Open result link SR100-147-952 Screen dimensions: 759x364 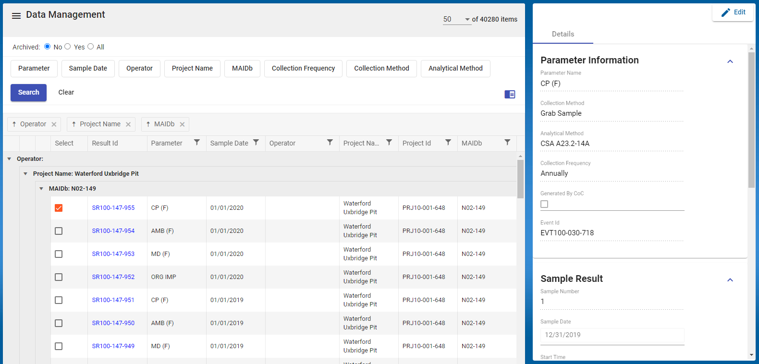[113, 277]
